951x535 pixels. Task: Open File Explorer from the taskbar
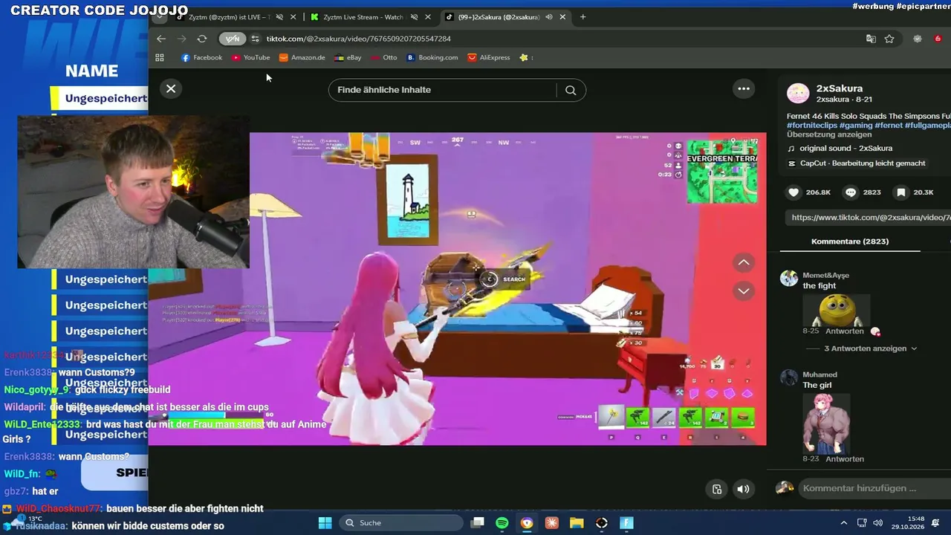pos(577,523)
